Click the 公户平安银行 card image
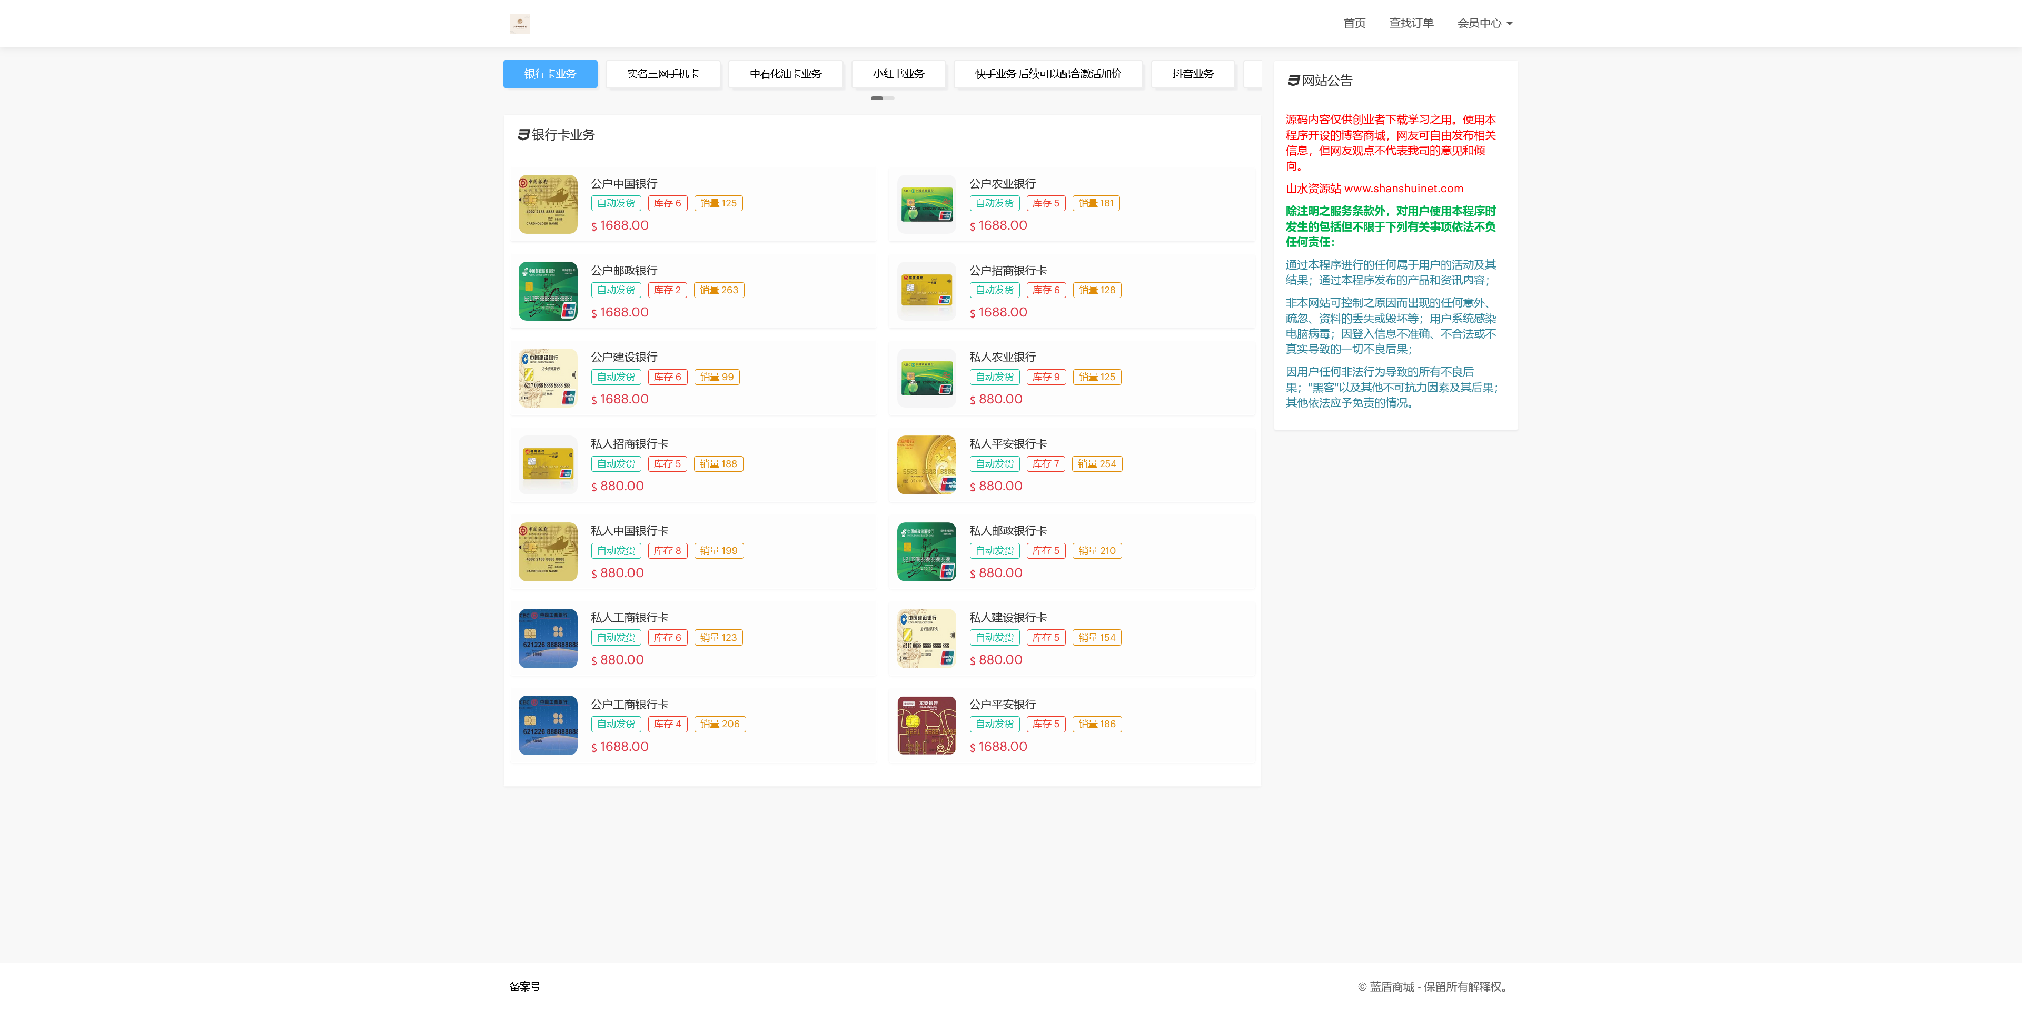This screenshot has height=1010, width=2022. 926,725
